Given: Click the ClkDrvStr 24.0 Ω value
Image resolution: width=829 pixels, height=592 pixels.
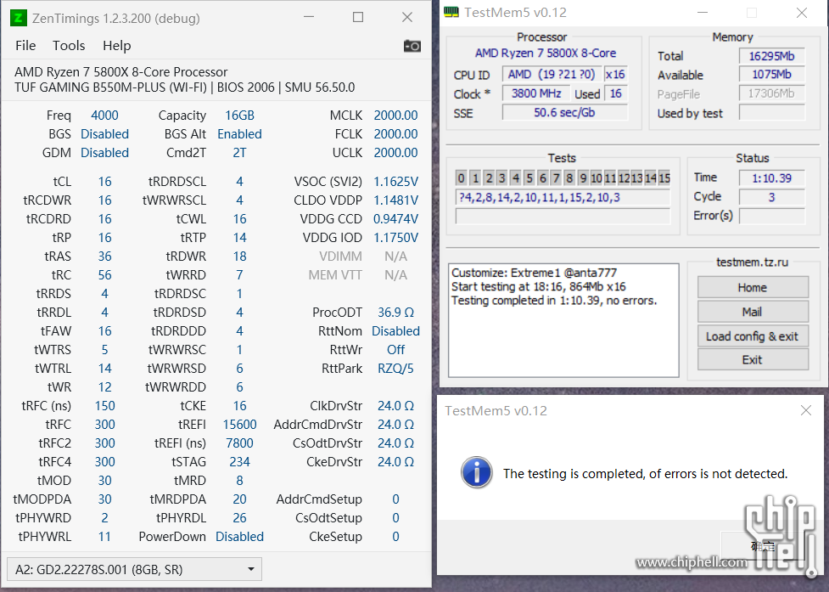Looking at the screenshot, I should coord(395,406).
